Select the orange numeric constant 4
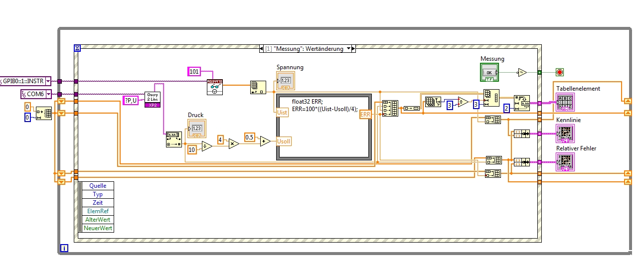This screenshot has height=268, width=644. [220, 140]
